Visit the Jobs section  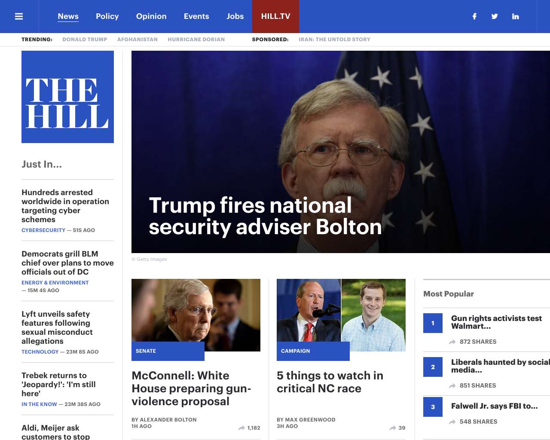coord(235,16)
